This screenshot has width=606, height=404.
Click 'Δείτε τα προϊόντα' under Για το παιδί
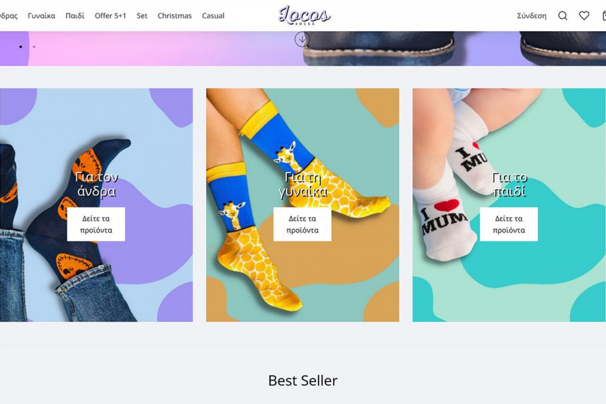[x=509, y=224]
